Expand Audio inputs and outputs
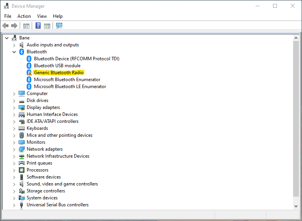The image size is (302, 221). 14,45
